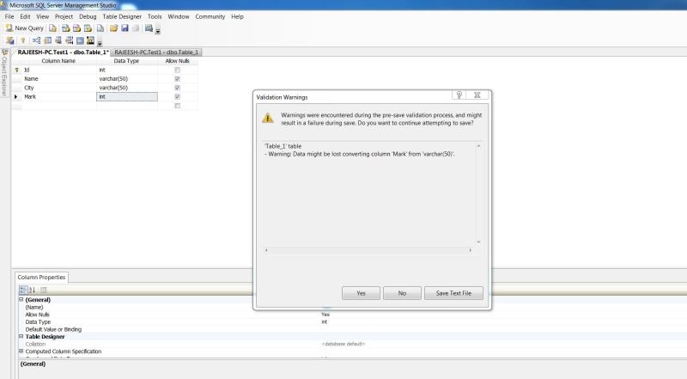This screenshot has height=379, width=687.
Task: Open the Table Designer menu
Action: click(x=122, y=16)
